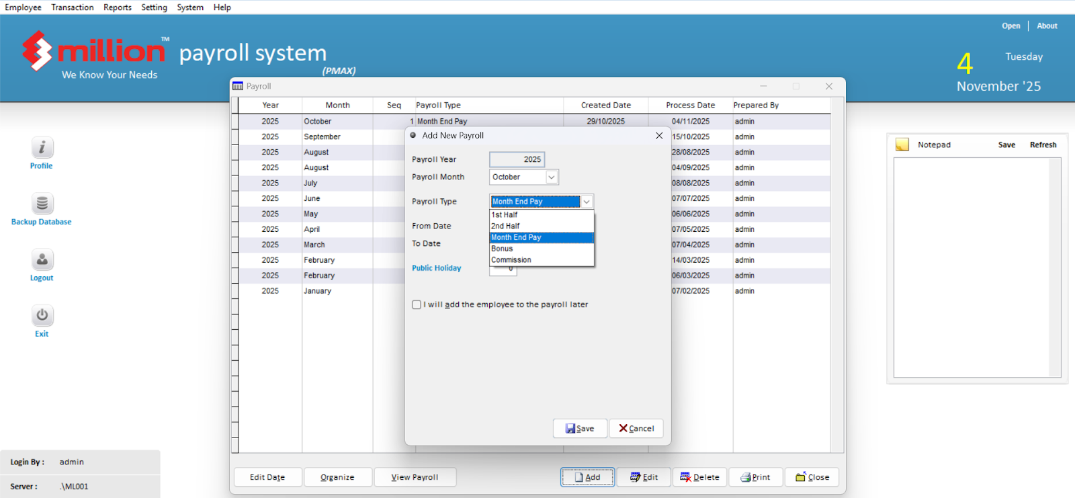The height and width of the screenshot is (498, 1075).
Task: Click the Logout user icon
Action: tap(42, 260)
